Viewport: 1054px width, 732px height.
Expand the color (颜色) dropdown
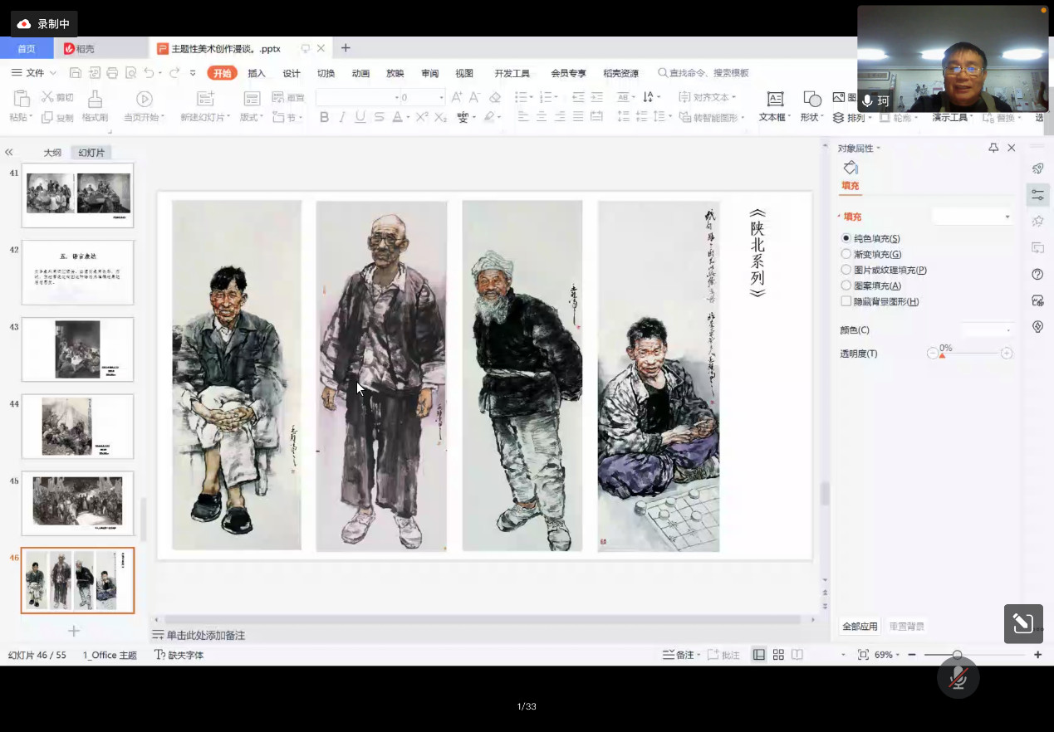[988, 330]
